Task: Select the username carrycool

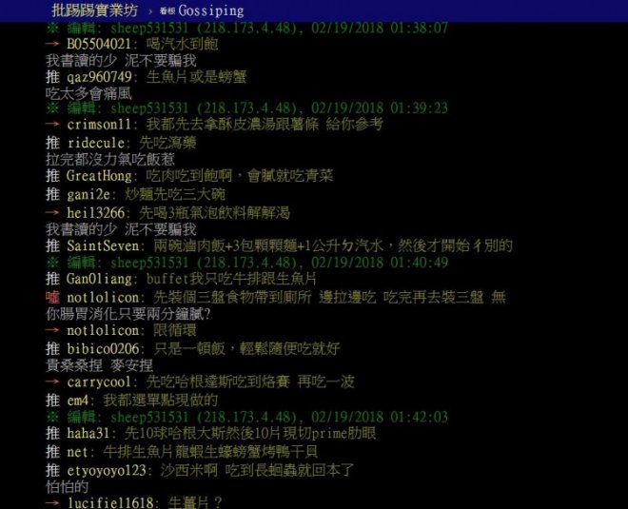Action: coord(99,382)
